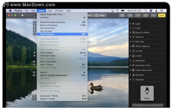The image size is (171, 109).
Task: Click the yellow Done button
Action: pyautogui.click(x=162, y=15)
